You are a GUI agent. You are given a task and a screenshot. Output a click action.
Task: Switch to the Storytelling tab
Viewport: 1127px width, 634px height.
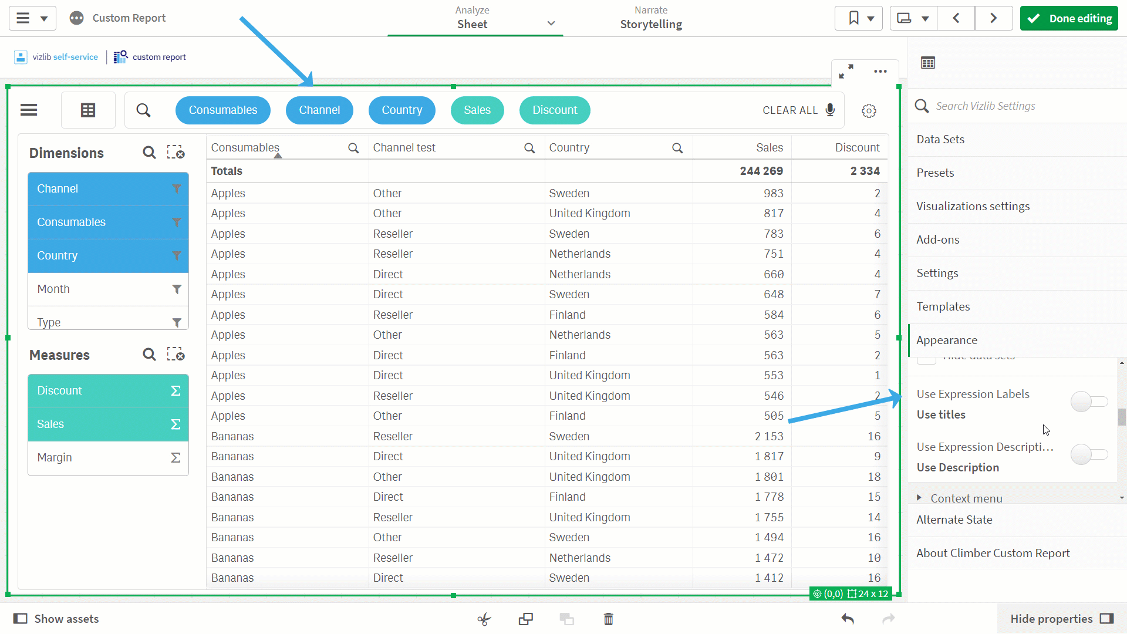tap(651, 18)
